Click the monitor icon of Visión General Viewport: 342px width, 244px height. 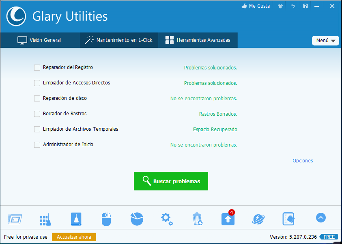coord(22,40)
